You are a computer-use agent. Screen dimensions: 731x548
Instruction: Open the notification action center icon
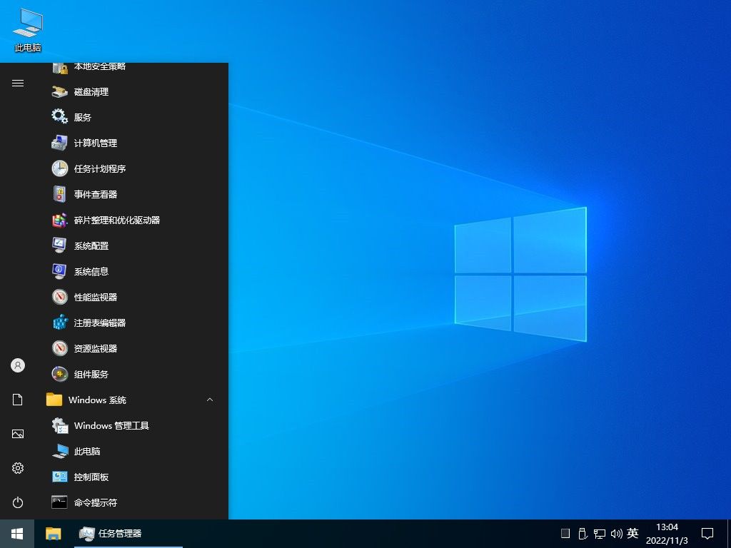[707, 534]
